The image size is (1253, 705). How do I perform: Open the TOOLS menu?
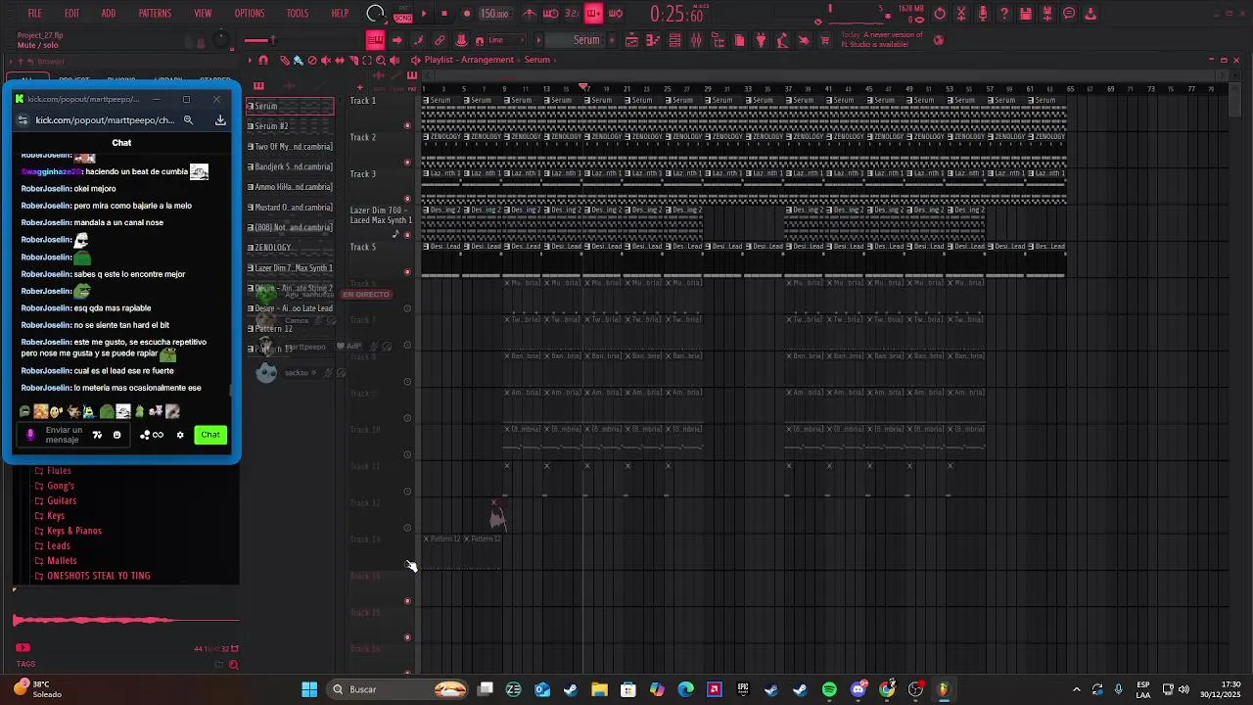(298, 14)
